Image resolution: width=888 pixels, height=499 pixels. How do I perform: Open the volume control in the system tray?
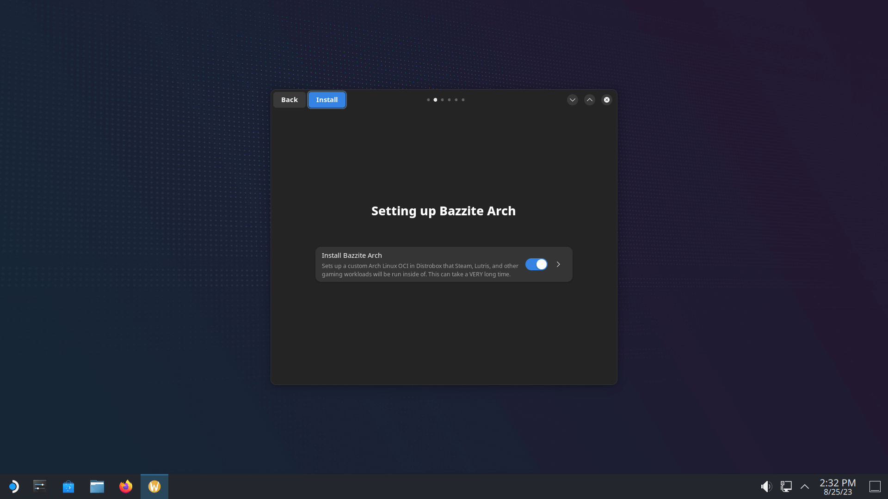766,486
